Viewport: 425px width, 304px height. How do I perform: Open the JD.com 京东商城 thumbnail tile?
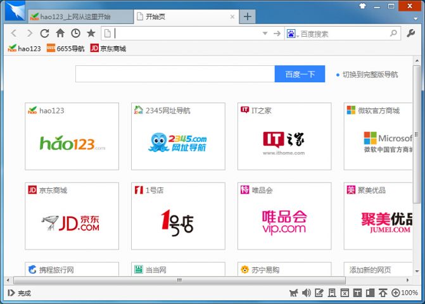(x=72, y=215)
